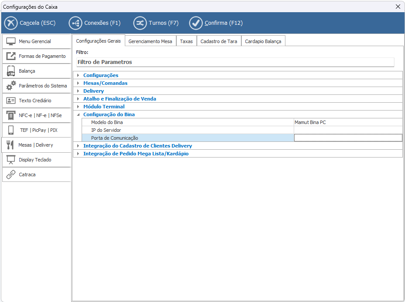This screenshot has height=302, width=405.
Task: Click the Confirma checkmark icon
Action: click(x=196, y=23)
